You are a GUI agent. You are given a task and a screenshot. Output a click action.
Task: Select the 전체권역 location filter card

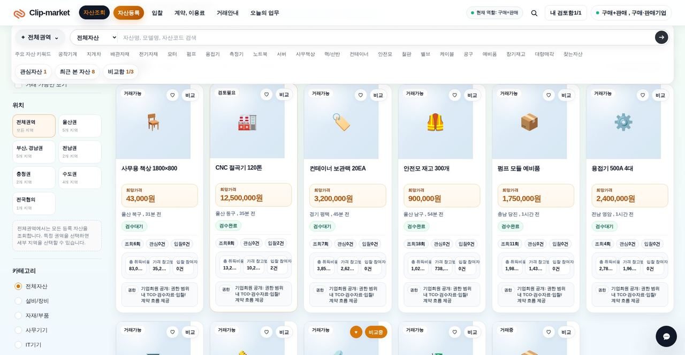[x=34, y=126]
